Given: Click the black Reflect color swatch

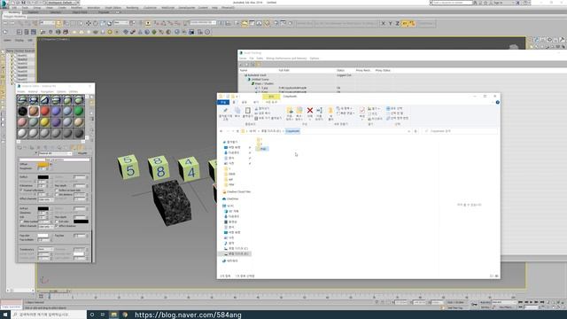Looking at the screenshot, I should [x=43, y=177].
